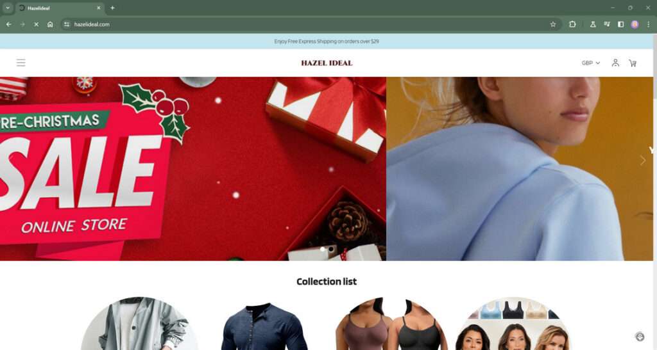The image size is (657, 350).
Task: Advance the banner with the next arrow
Action: coord(643,160)
